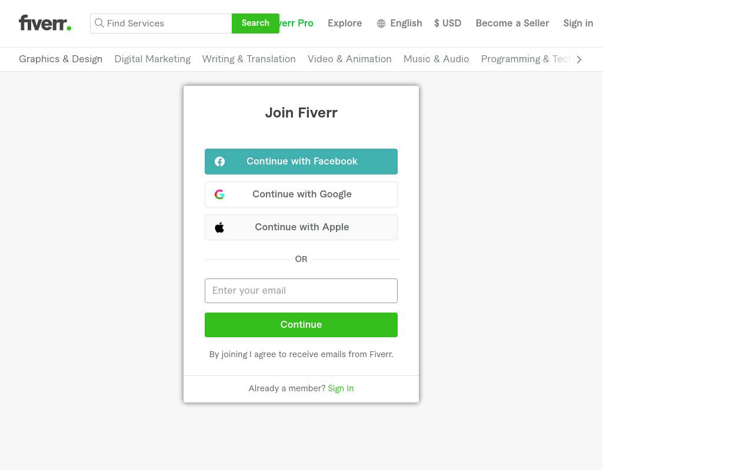Continue with Apple button
The height and width of the screenshot is (470, 753).
click(x=301, y=227)
